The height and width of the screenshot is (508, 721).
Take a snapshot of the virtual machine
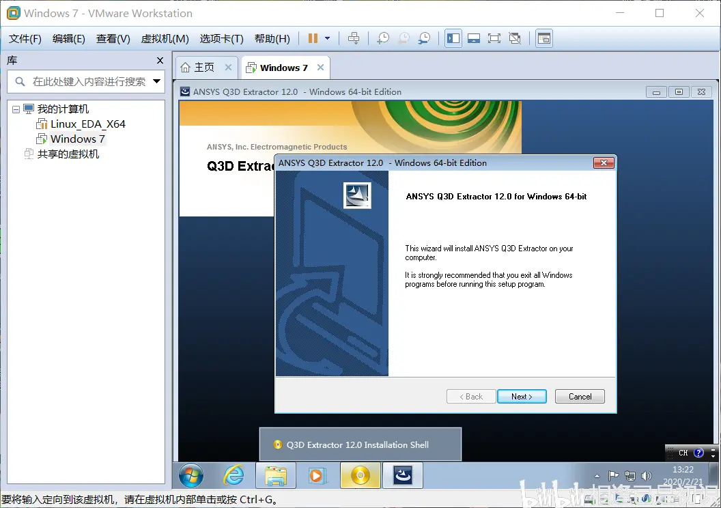click(x=382, y=38)
